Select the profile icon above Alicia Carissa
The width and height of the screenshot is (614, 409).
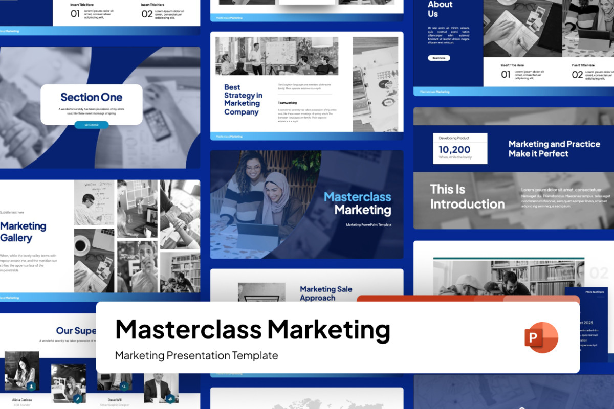click(32, 386)
